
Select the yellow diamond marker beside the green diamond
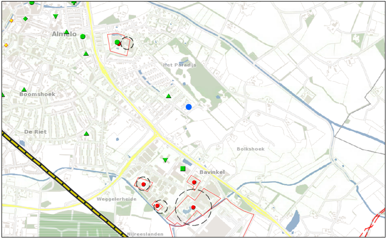coord(11,21)
